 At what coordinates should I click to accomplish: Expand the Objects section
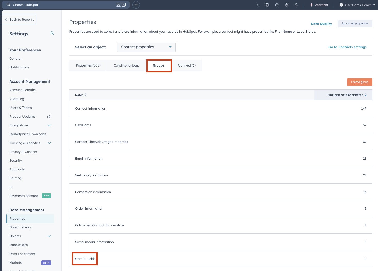pos(49,236)
